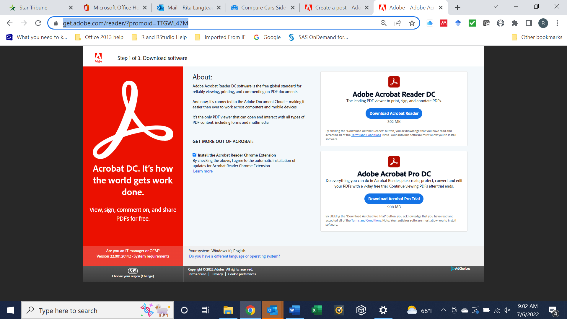567x319 pixels.
Task: Click the bookmark star icon in address bar
Action: (x=412, y=23)
